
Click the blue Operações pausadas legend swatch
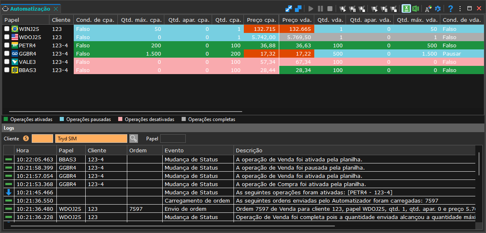[62, 119]
